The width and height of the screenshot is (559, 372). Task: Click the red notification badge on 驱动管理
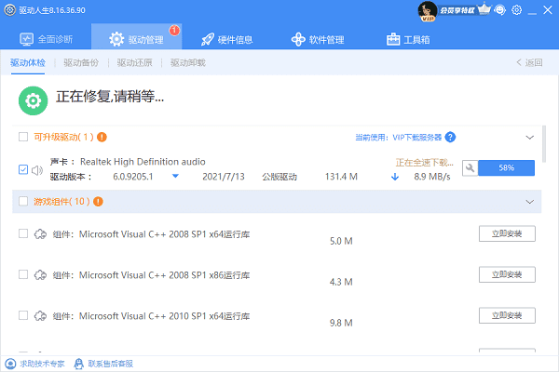click(174, 31)
